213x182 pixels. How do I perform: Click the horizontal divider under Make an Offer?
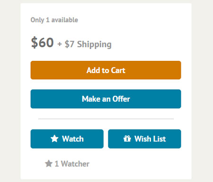tap(106, 119)
